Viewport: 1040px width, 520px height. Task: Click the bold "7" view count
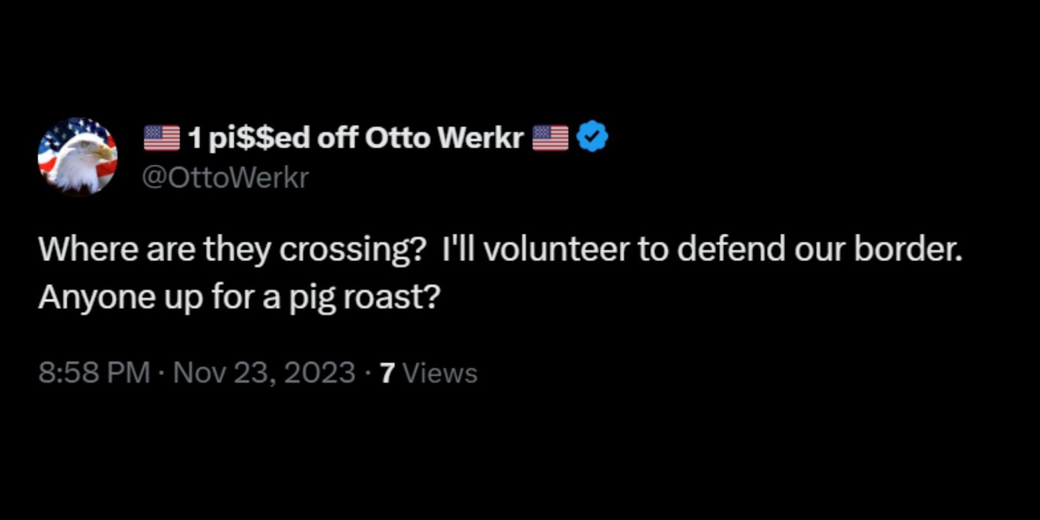387,373
